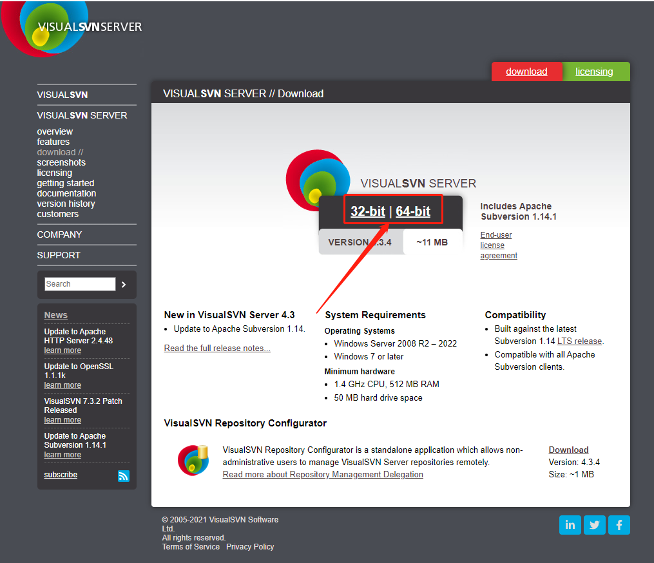The height and width of the screenshot is (563, 654).
Task: Click "New in VisualSVN Server 4.3" heading
Action: click(x=229, y=315)
